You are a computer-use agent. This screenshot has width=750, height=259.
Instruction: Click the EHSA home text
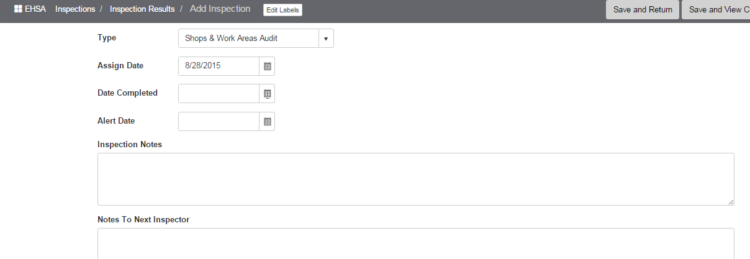pos(35,9)
